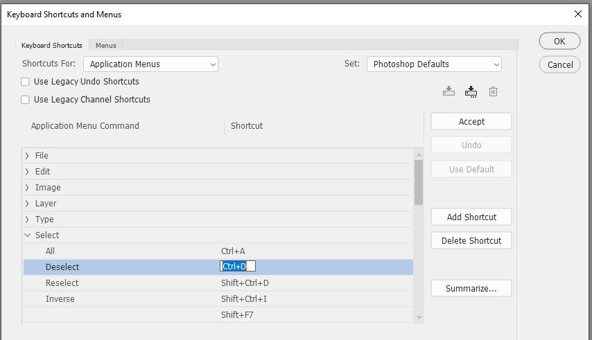This screenshot has height=340, width=592.
Task: Click the scroll down arrow in command list
Action: (419, 317)
